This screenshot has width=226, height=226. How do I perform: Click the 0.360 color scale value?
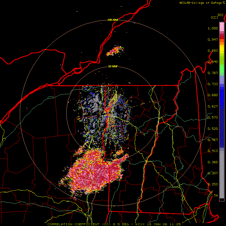pos(213,162)
